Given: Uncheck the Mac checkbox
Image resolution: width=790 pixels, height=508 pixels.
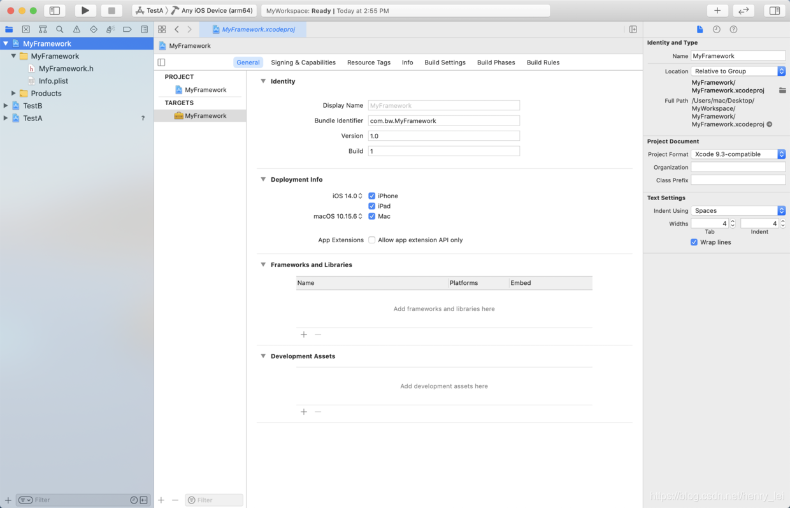Looking at the screenshot, I should 372,216.
